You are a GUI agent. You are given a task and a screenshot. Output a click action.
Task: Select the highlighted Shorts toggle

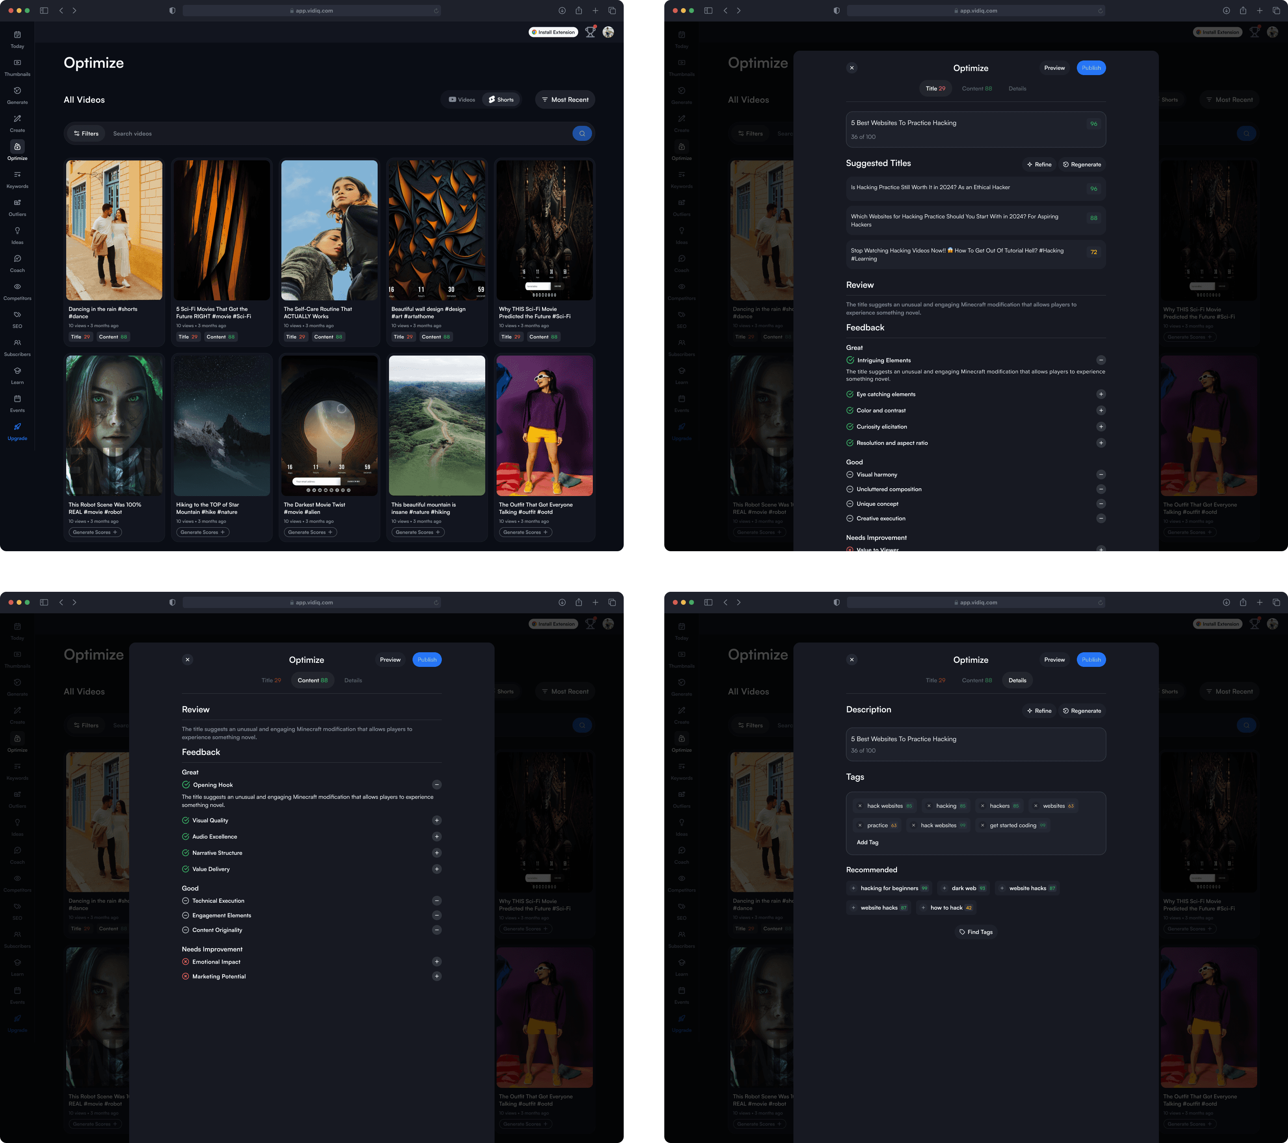(x=501, y=99)
